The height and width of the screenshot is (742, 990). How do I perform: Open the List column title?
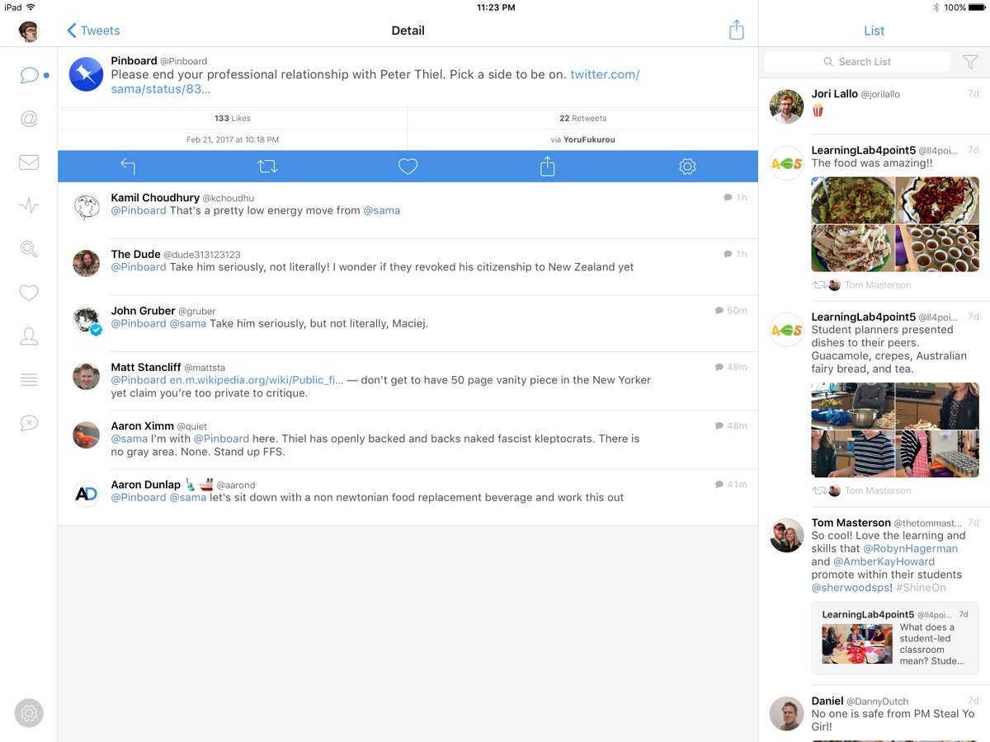pos(874,31)
